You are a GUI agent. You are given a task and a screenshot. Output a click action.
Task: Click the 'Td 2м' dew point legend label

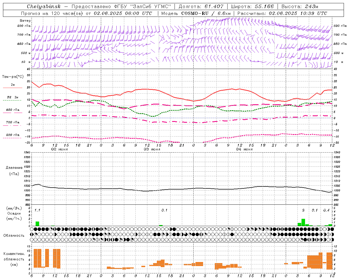click(13, 97)
